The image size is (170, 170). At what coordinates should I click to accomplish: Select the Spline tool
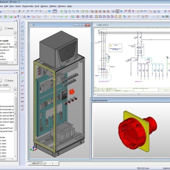tap(22, 68)
